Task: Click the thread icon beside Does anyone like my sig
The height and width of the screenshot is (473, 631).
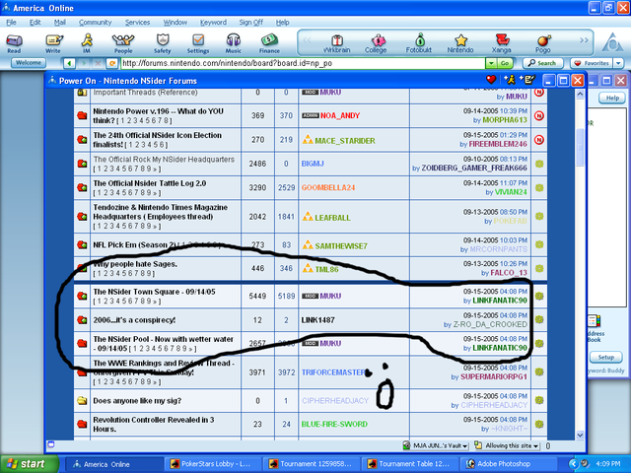Action: tap(82, 401)
